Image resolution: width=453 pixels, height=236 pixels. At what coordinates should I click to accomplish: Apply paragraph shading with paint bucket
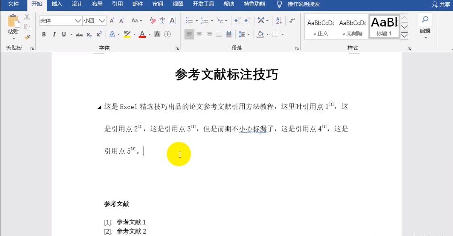click(x=260, y=34)
